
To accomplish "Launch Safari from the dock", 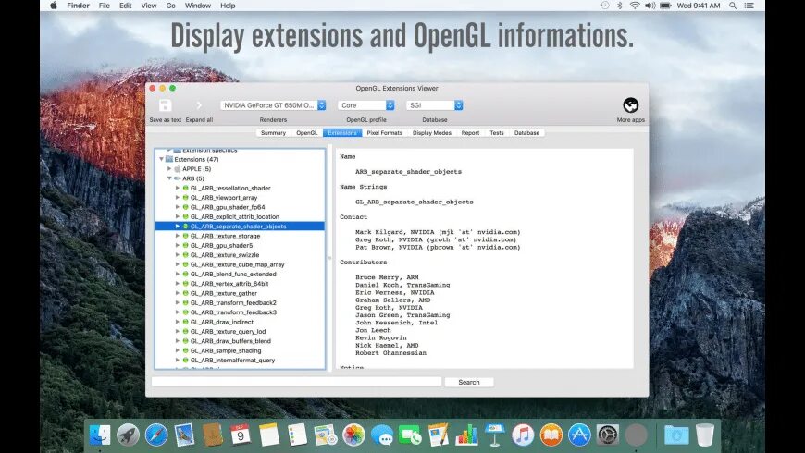I will 156,435.
